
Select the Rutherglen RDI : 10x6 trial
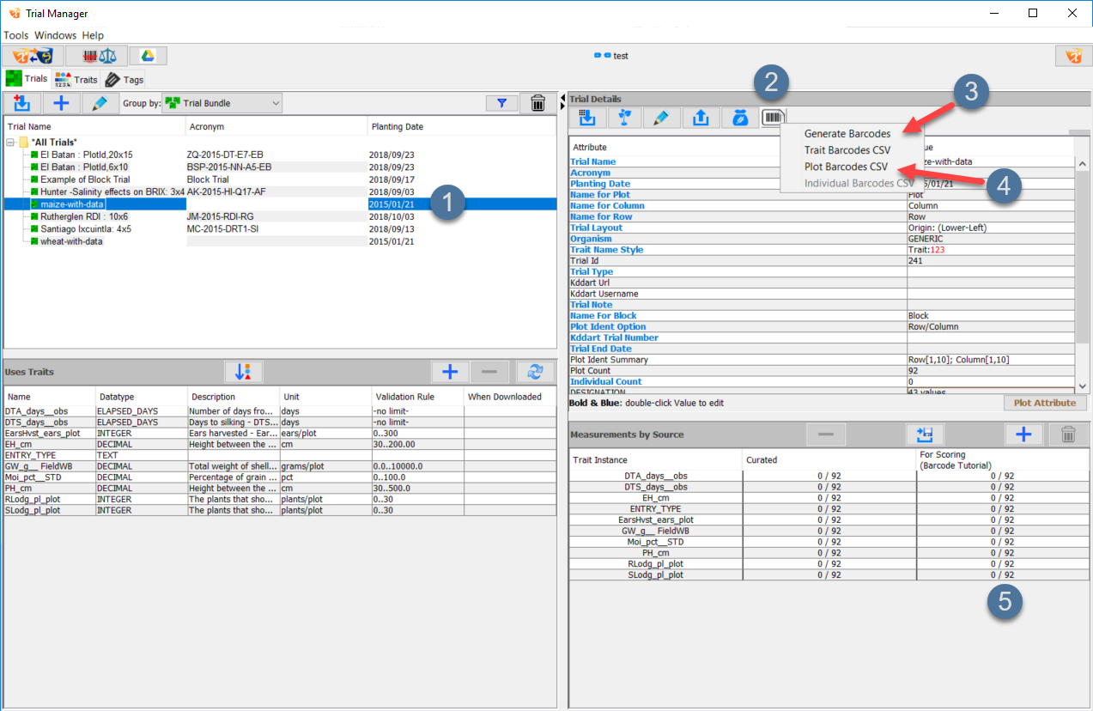(x=84, y=217)
